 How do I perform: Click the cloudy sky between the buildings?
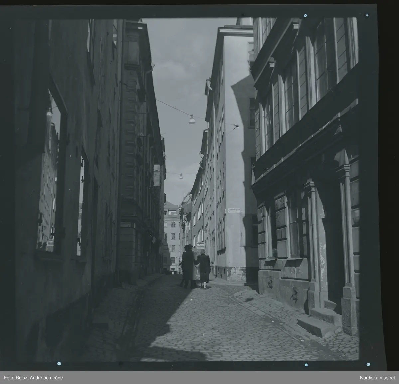180,67
